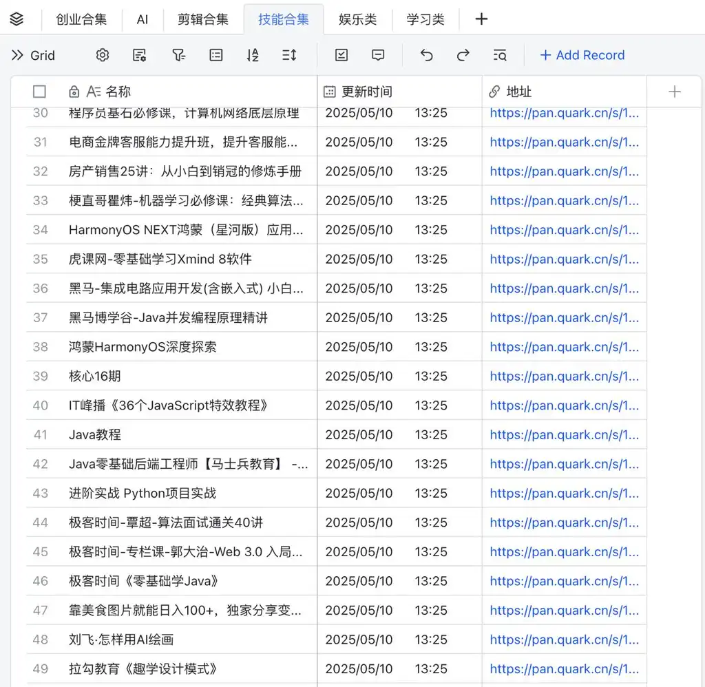The height and width of the screenshot is (687, 705).
Task: Click the Grid view label
Action: 43,55
